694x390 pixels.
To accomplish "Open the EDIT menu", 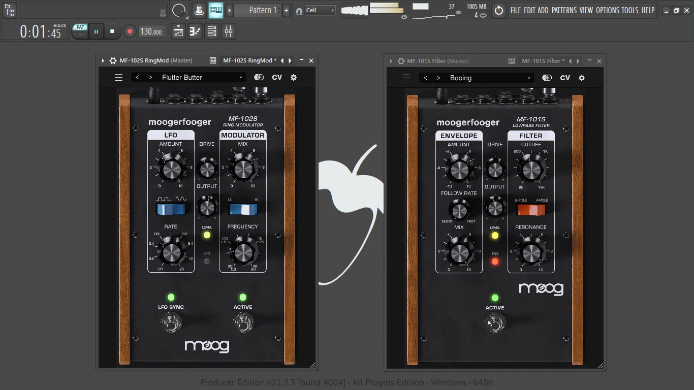I will click(x=529, y=10).
